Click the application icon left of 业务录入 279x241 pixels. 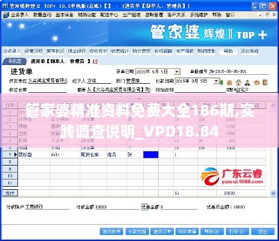(5, 14)
